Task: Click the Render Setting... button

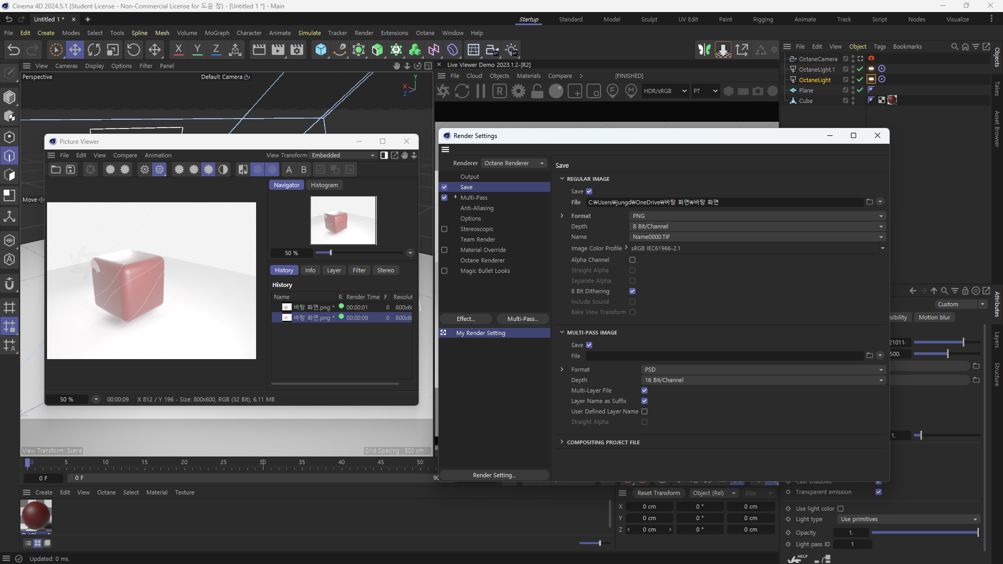Action: coord(494,475)
